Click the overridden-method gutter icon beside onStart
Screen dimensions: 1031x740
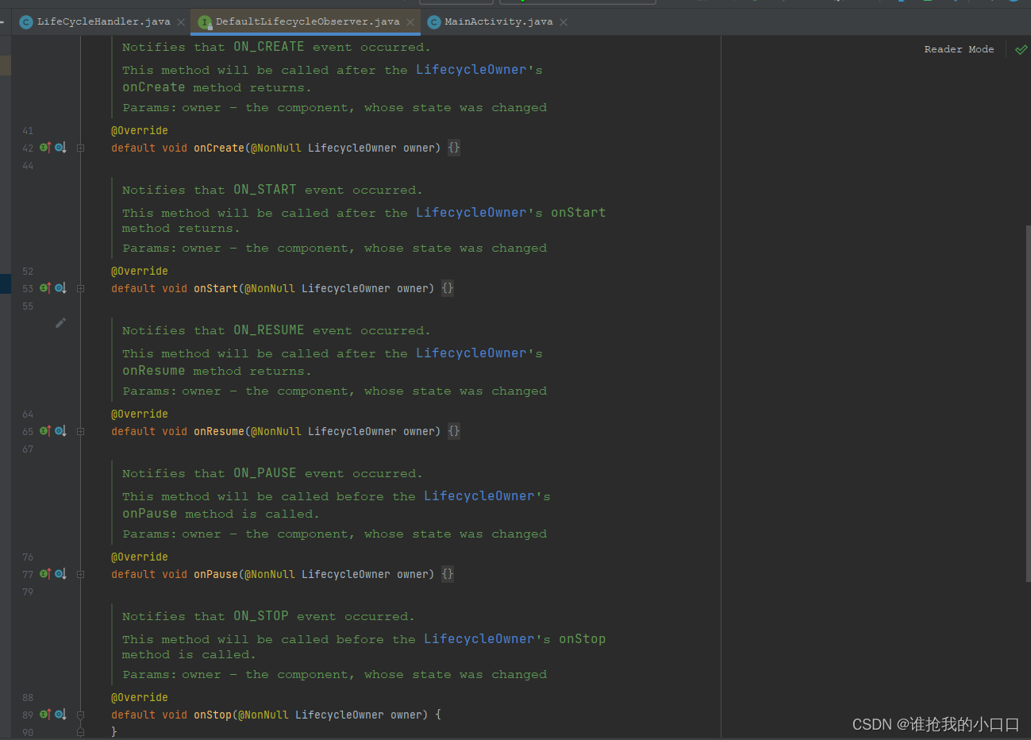[x=60, y=288]
